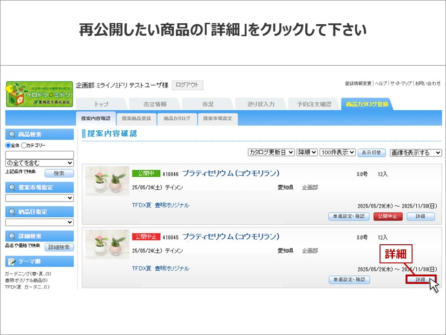This screenshot has width=446, height=335.
Task: Click the 商品検索 magnifier icon
Action: click(12, 134)
